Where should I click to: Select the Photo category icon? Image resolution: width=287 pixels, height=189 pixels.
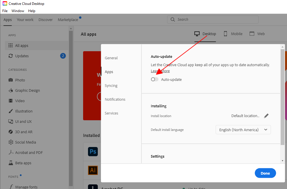[10, 80]
